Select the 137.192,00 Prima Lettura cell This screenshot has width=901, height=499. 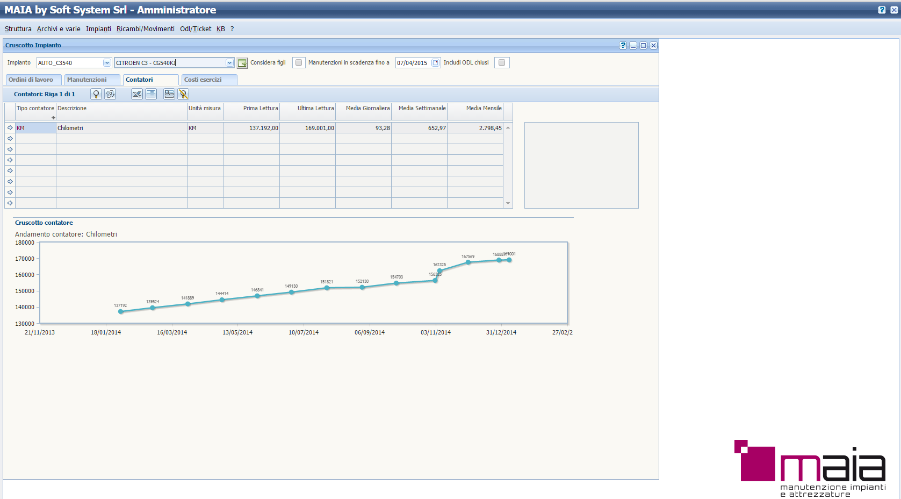coord(251,128)
